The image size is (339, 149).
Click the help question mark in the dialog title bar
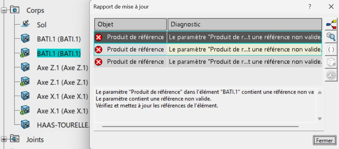pos(310,7)
